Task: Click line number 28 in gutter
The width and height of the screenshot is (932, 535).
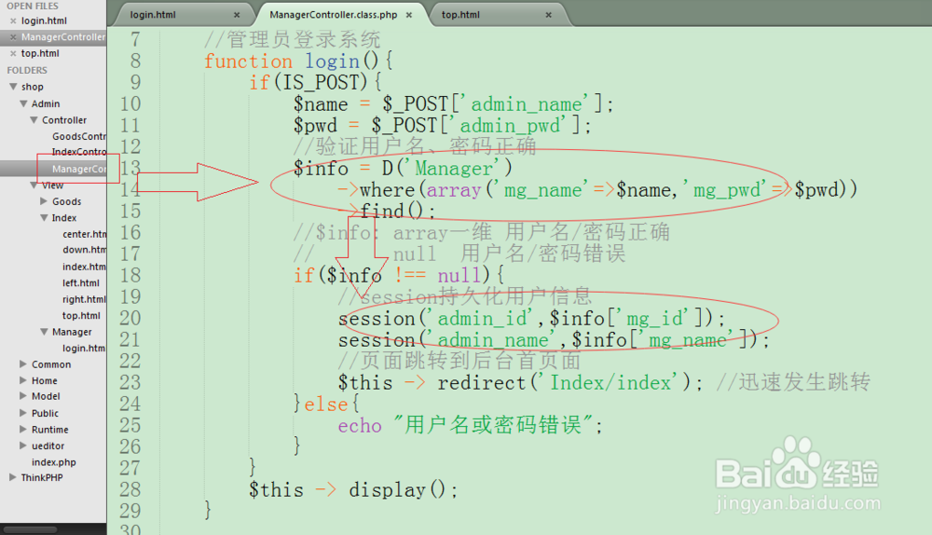Action: pos(130,489)
